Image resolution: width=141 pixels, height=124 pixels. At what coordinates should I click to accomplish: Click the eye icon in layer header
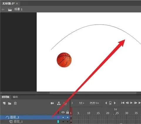tap(63, 112)
